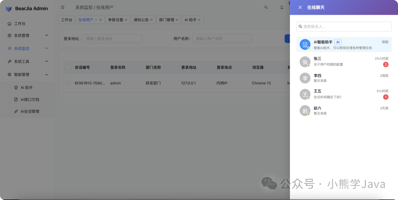Click the BearJia Admin logo icon
This screenshot has width=398, height=200.
pyautogui.click(x=8, y=8)
